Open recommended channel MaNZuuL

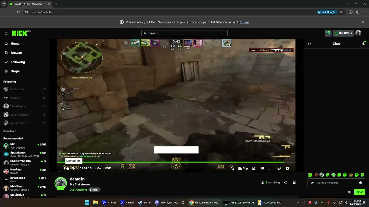[25, 188]
